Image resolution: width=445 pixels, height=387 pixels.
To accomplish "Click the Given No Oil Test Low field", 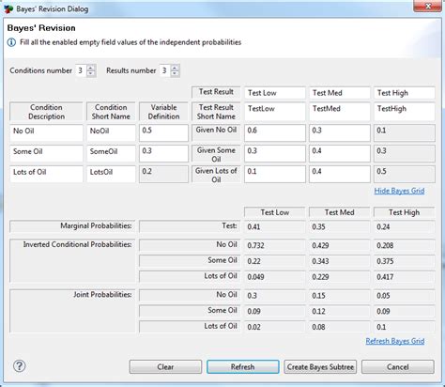I will (275, 132).
